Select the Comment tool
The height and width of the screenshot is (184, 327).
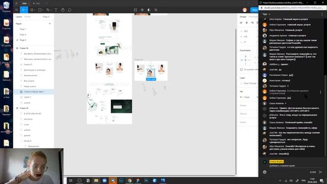(x=69, y=10)
